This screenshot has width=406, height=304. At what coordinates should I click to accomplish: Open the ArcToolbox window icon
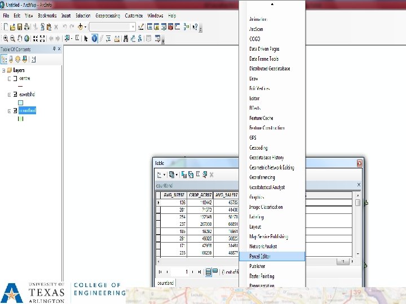click(171, 26)
